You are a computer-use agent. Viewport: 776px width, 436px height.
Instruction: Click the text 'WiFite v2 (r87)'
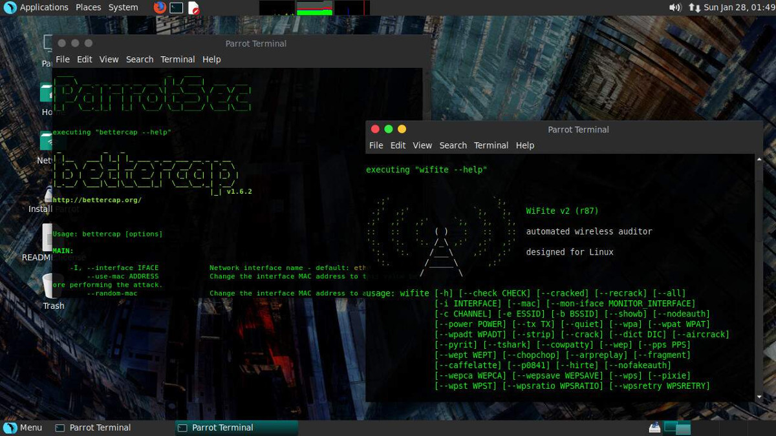[x=563, y=211]
